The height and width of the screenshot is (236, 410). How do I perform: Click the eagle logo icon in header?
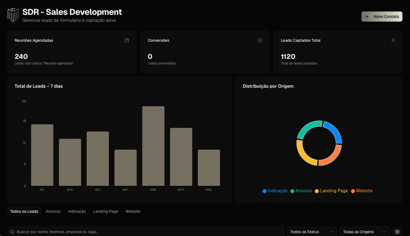[x=13, y=15]
